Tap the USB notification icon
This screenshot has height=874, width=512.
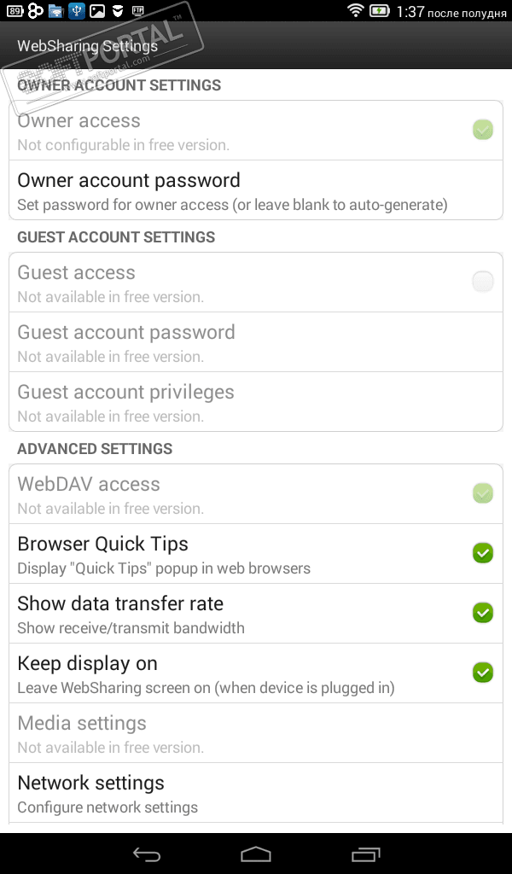pos(77,11)
